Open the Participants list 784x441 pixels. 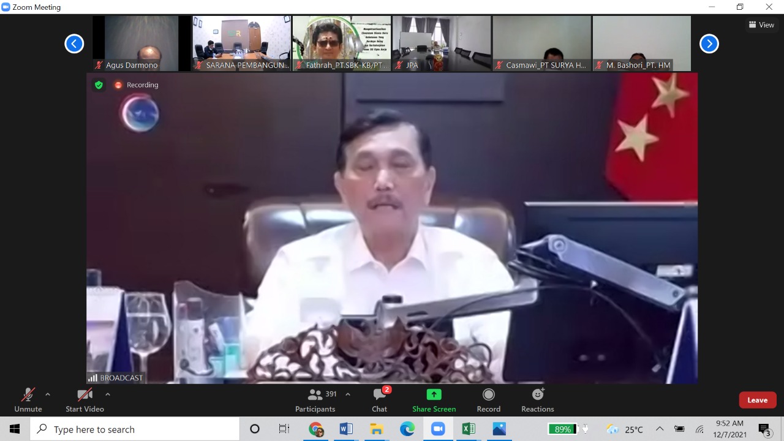pos(315,400)
